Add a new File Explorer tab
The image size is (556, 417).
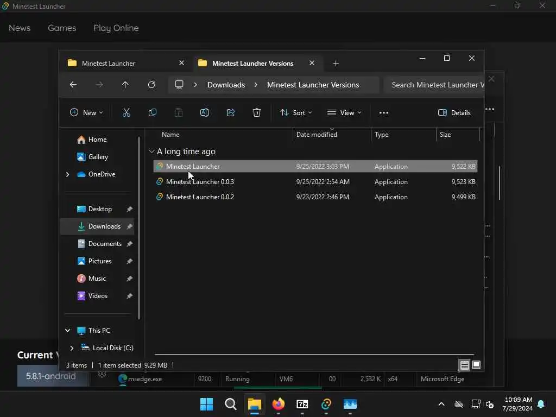pos(336,64)
